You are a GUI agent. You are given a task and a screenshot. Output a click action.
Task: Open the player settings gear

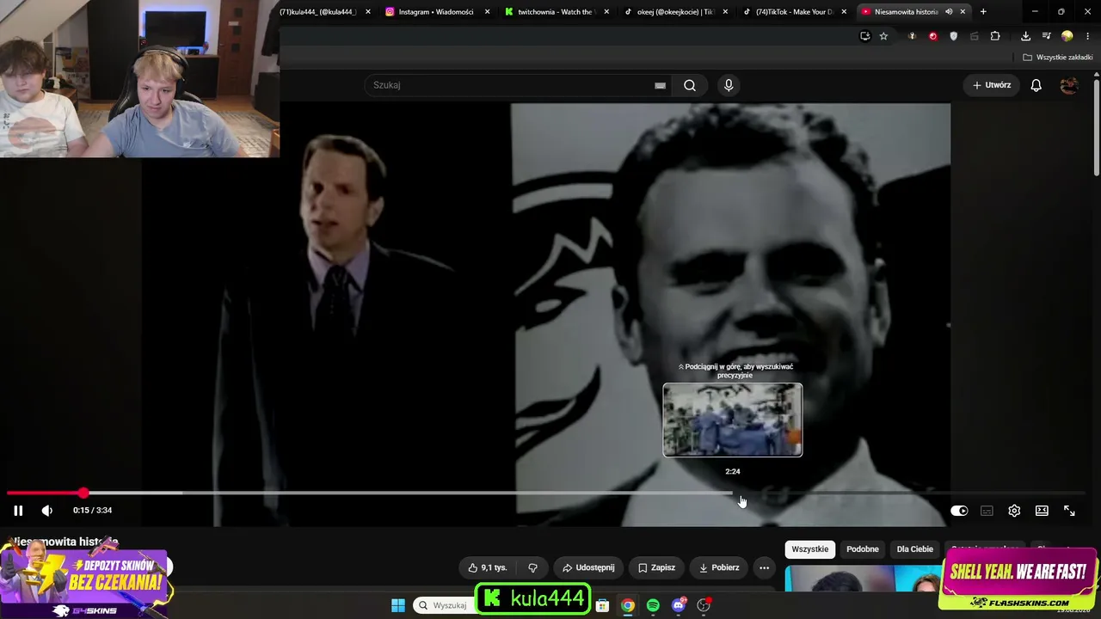point(1014,511)
